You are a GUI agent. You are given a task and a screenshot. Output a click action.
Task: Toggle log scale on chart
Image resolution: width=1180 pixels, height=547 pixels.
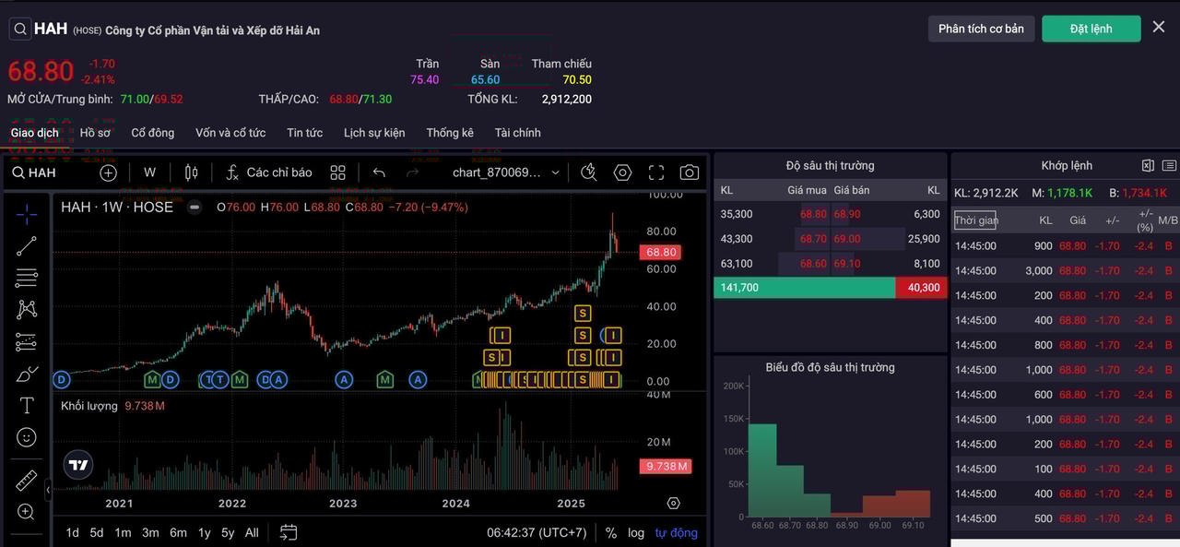pos(636,532)
